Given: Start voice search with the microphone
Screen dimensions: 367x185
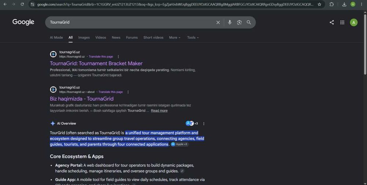Looking at the screenshot, I should tap(230, 22).
